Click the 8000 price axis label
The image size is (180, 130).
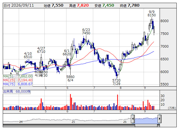(x=165, y=21)
